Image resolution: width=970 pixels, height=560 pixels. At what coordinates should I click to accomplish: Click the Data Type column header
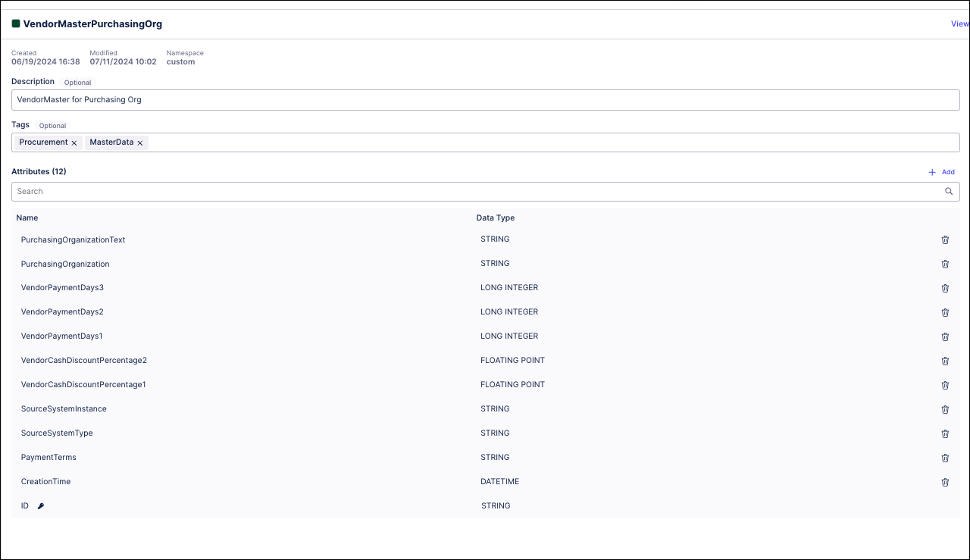pyautogui.click(x=496, y=217)
